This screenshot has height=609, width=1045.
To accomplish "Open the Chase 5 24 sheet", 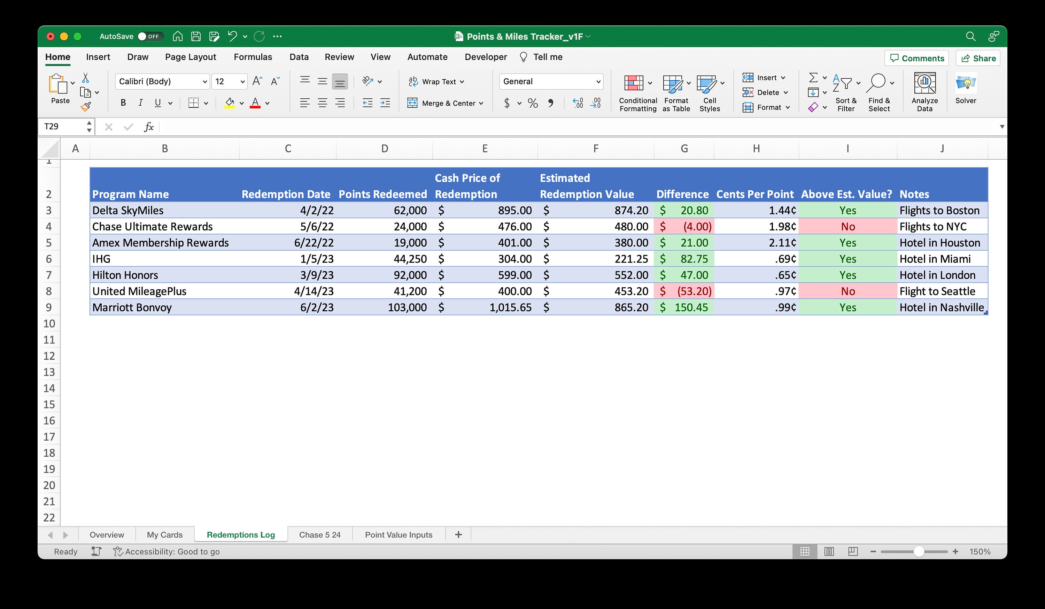I will (x=320, y=535).
